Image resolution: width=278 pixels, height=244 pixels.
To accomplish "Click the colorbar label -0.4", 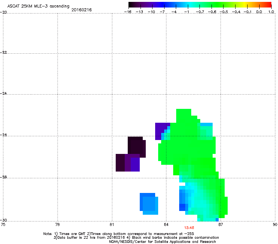I will coord(236,12).
